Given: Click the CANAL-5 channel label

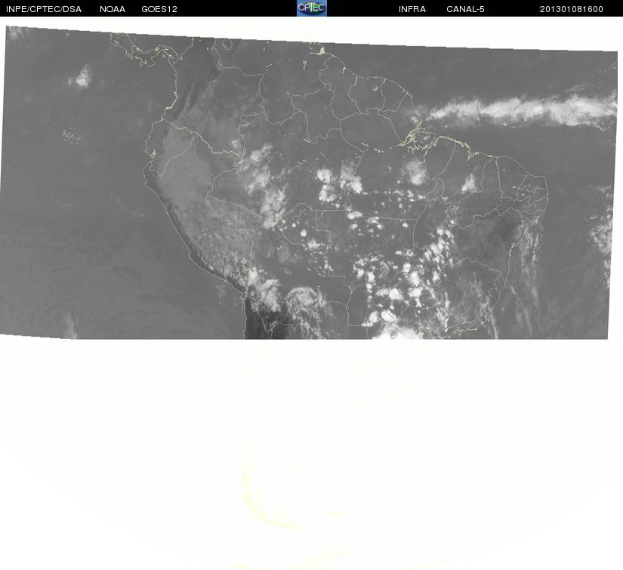Looking at the screenshot, I should tap(465, 9).
